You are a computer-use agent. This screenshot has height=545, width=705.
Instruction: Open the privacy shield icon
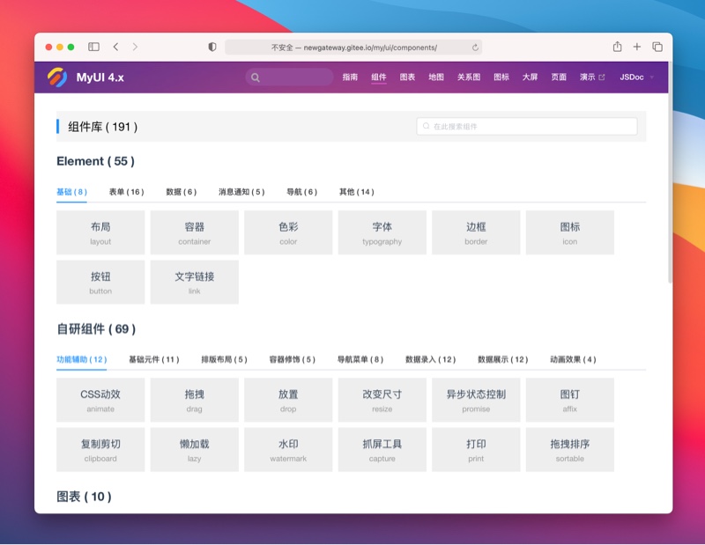click(x=212, y=47)
